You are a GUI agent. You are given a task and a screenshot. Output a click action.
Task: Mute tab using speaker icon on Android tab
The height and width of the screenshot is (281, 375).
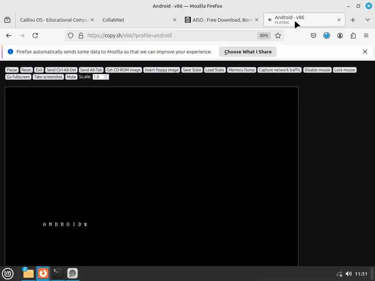click(x=270, y=20)
